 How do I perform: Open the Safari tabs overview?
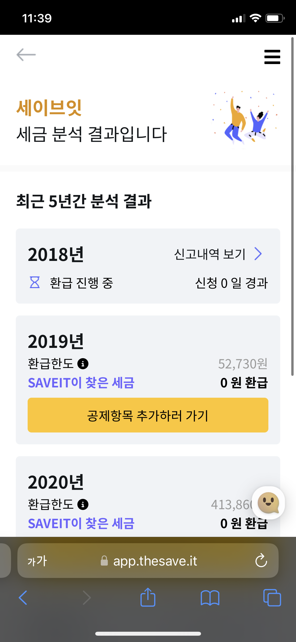[272, 597]
